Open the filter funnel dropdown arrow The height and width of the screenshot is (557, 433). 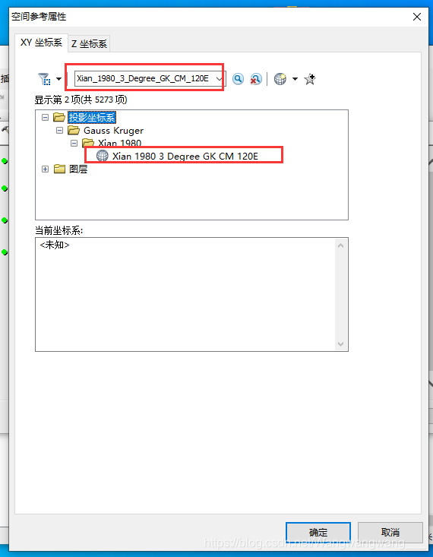pyautogui.click(x=59, y=79)
